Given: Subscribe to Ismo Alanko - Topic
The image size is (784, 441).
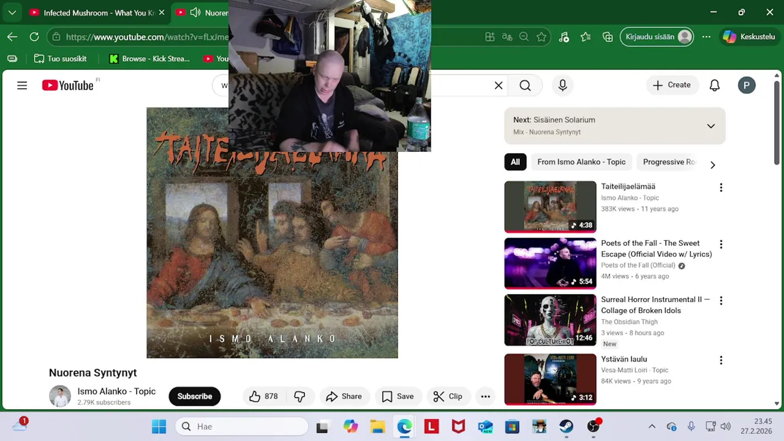Looking at the screenshot, I should click(195, 396).
